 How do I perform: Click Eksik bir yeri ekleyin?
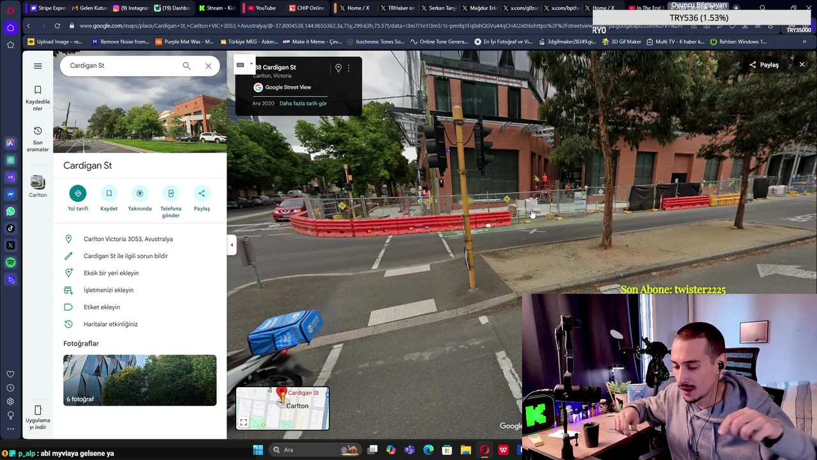[x=140, y=273]
